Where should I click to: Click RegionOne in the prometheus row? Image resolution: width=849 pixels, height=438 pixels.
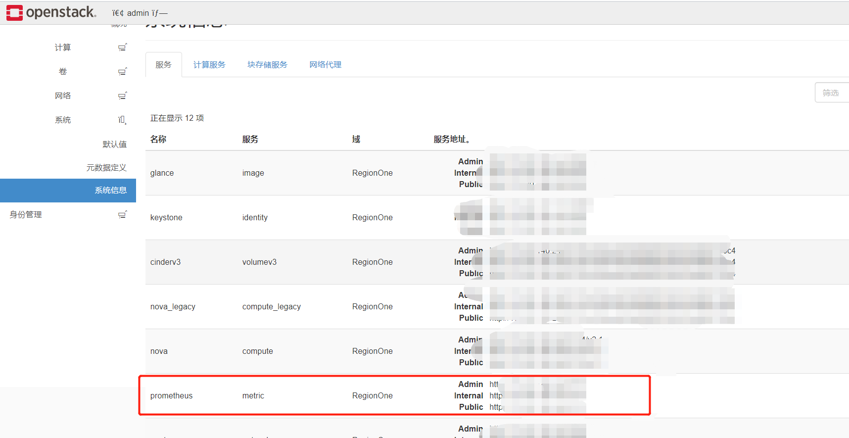[x=373, y=396]
